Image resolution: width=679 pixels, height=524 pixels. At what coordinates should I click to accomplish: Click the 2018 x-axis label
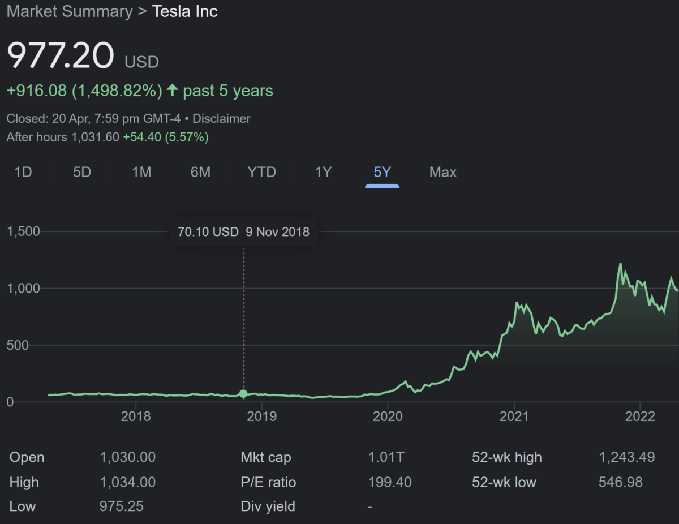tap(136, 417)
